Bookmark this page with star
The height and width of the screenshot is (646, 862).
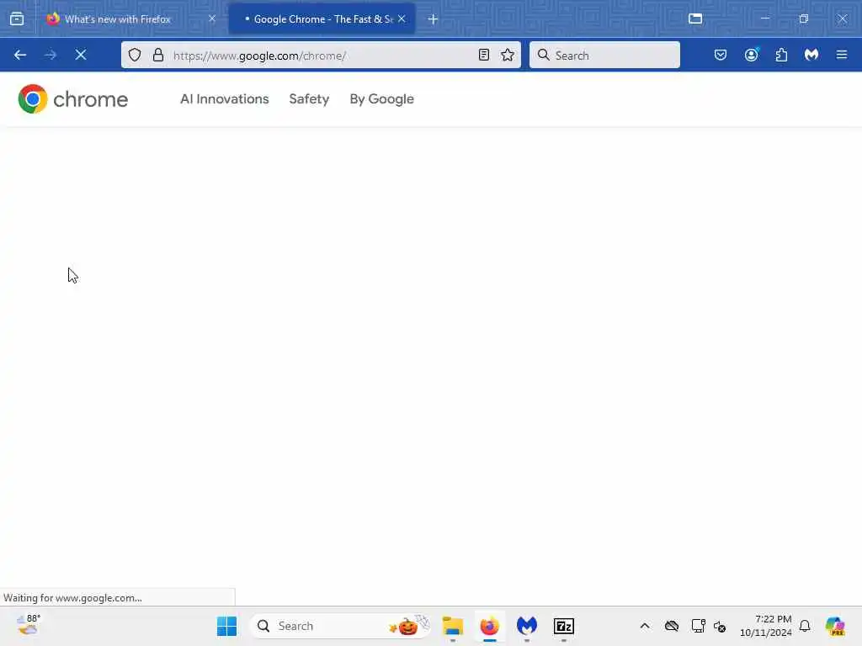point(508,55)
